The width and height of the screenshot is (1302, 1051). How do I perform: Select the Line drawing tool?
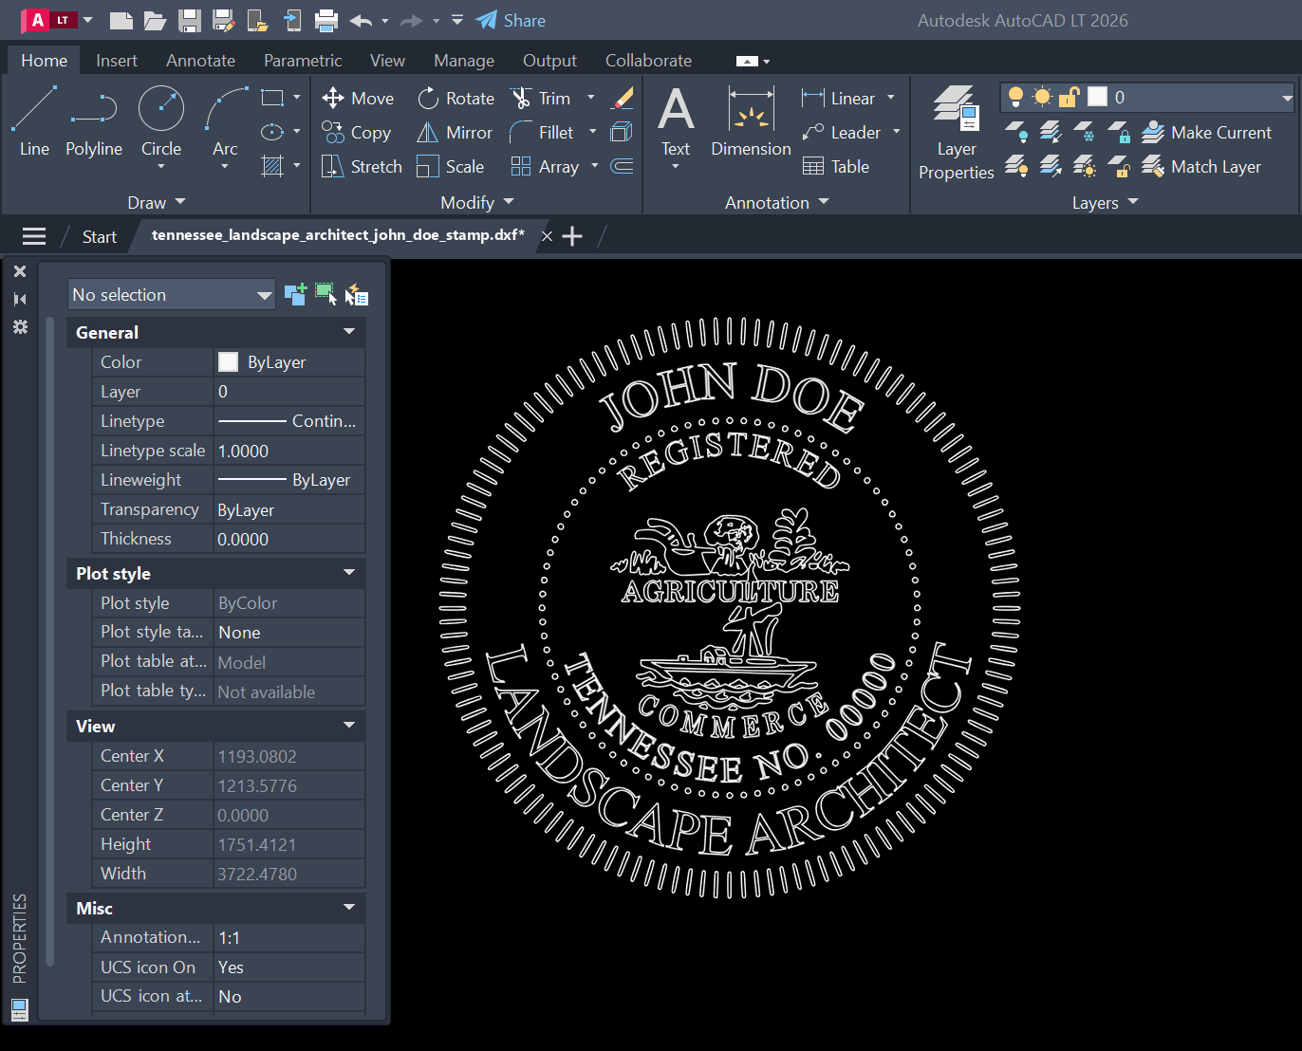point(34,121)
